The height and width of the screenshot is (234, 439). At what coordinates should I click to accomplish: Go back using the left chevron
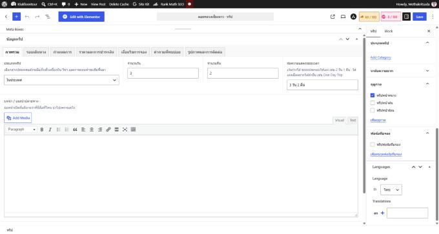coord(6,17)
